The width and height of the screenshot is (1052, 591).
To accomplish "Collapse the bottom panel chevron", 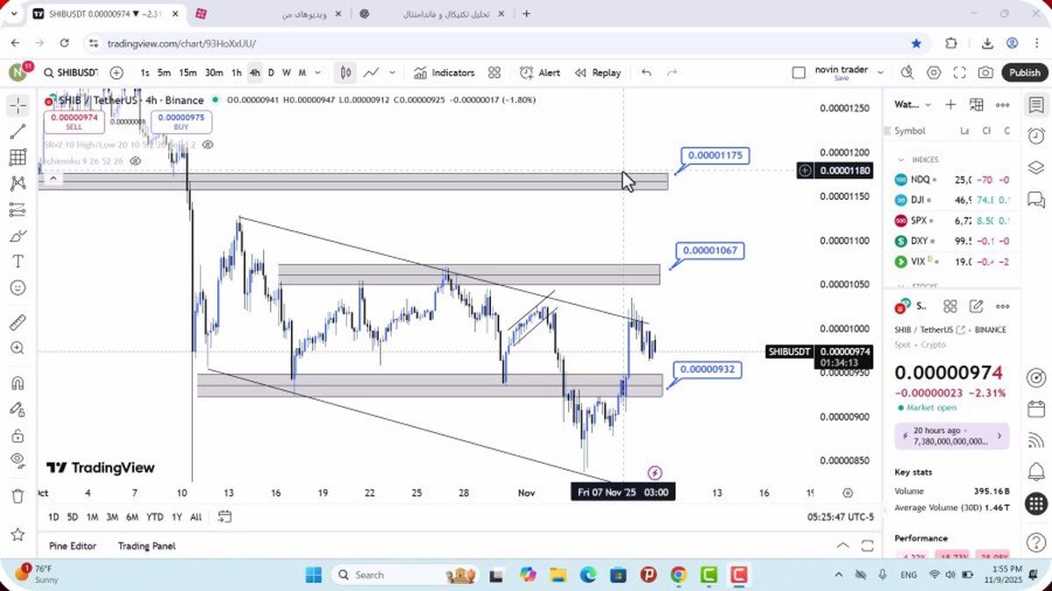I will pos(842,545).
